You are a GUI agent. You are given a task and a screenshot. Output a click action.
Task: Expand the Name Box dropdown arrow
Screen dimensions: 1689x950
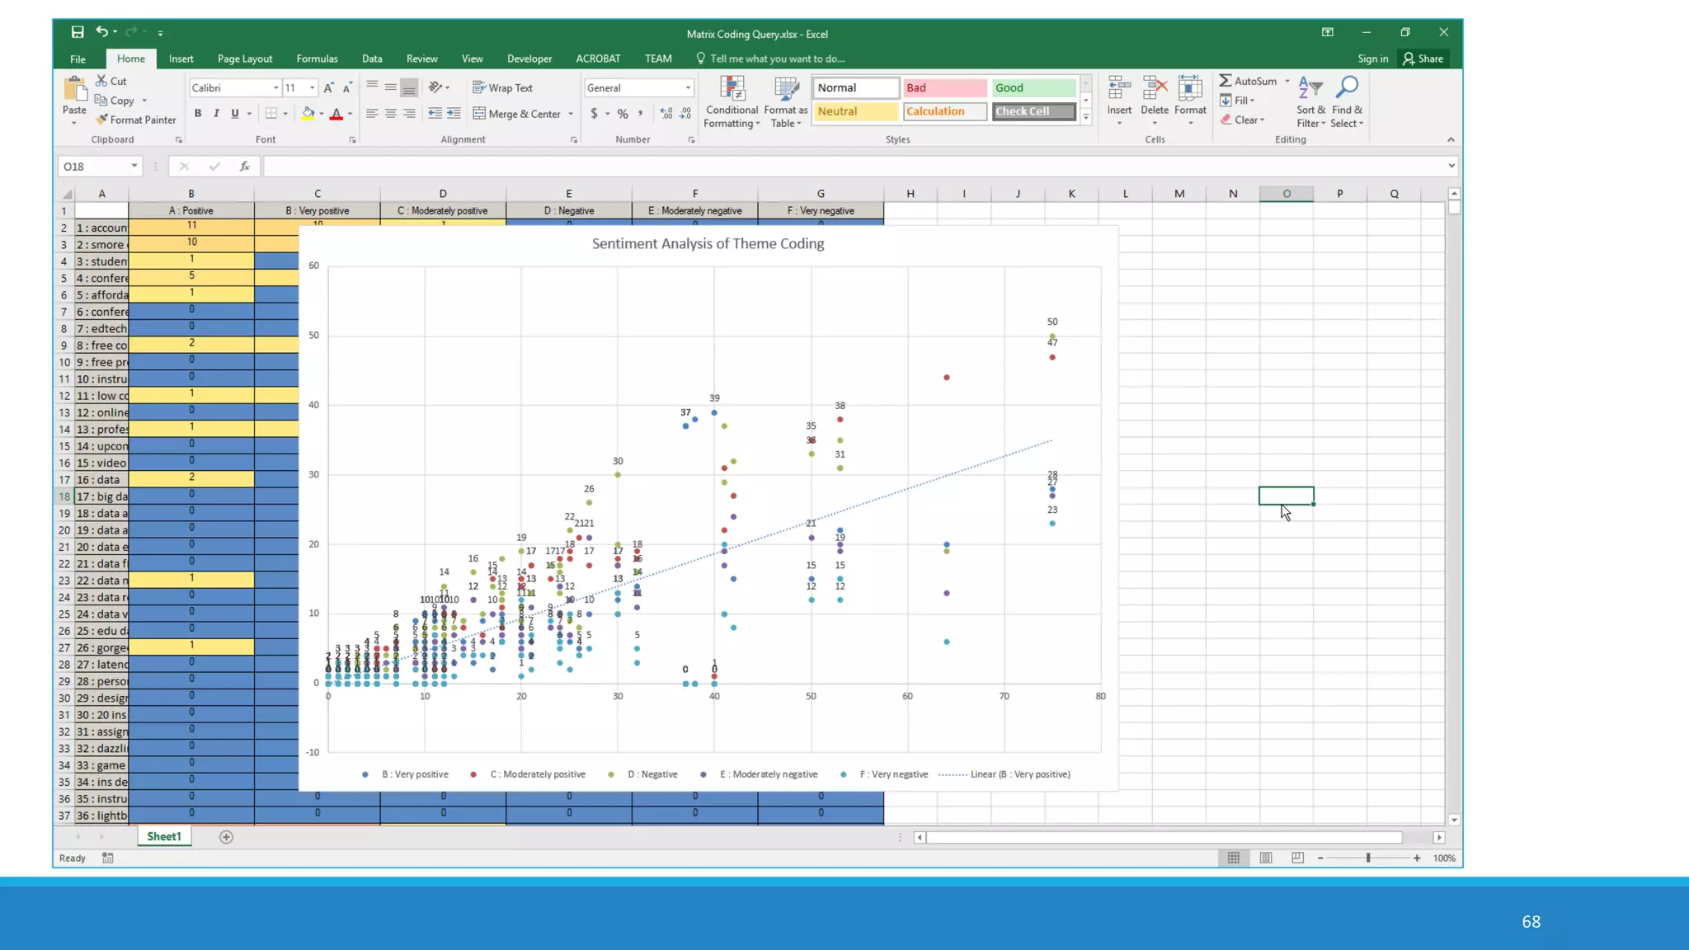click(134, 167)
